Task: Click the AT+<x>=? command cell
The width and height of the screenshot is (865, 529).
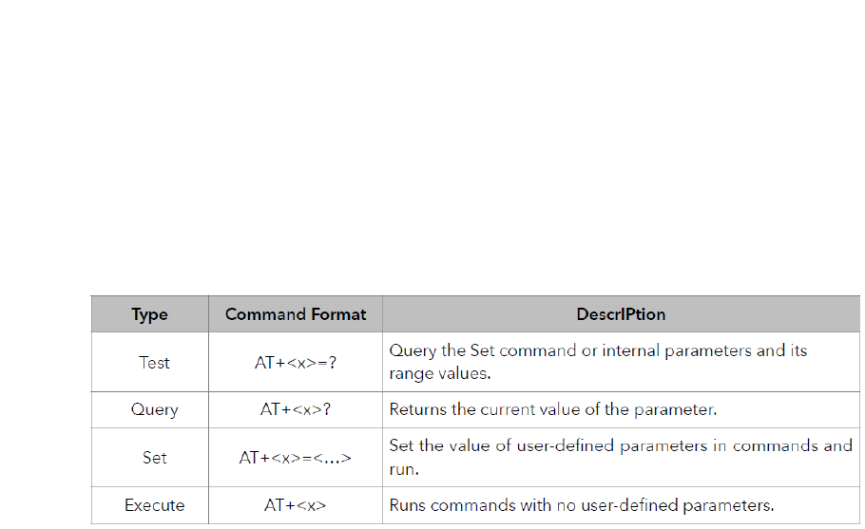Action: (x=295, y=363)
